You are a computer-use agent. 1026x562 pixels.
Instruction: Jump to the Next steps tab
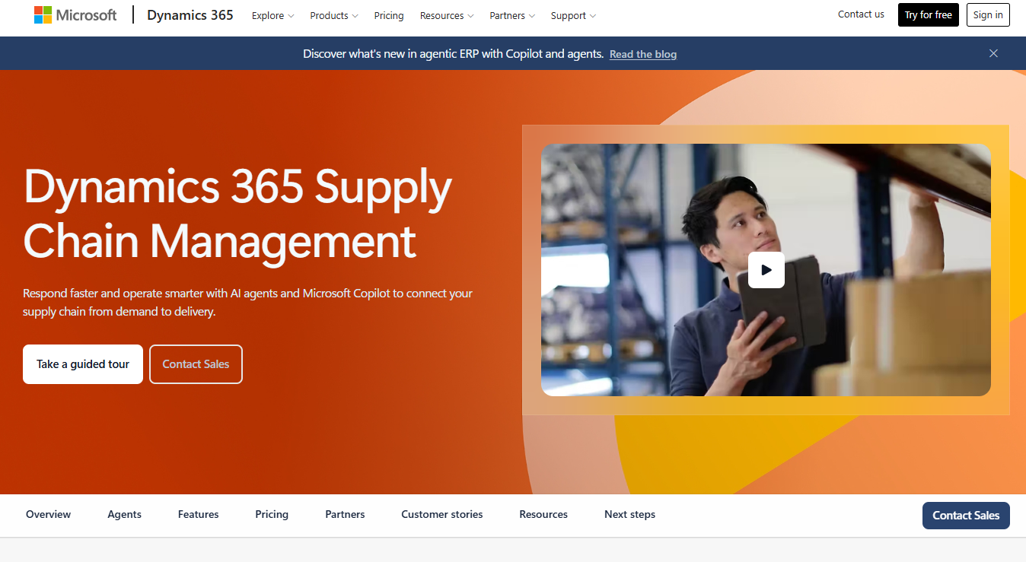tap(629, 515)
